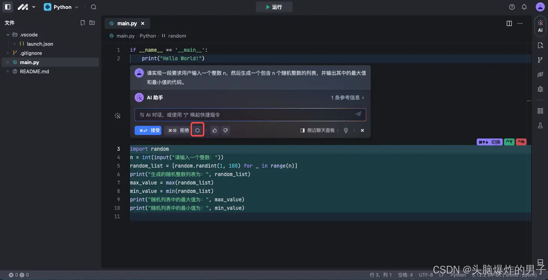Open the extensions grid panel
Image resolution: width=548 pixels, height=280 pixels.
tap(540, 110)
